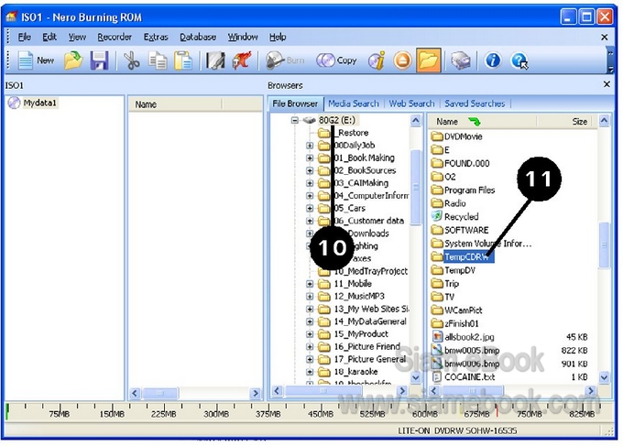
Task: Select the WCamPict folder
Action: coord(457,310)
